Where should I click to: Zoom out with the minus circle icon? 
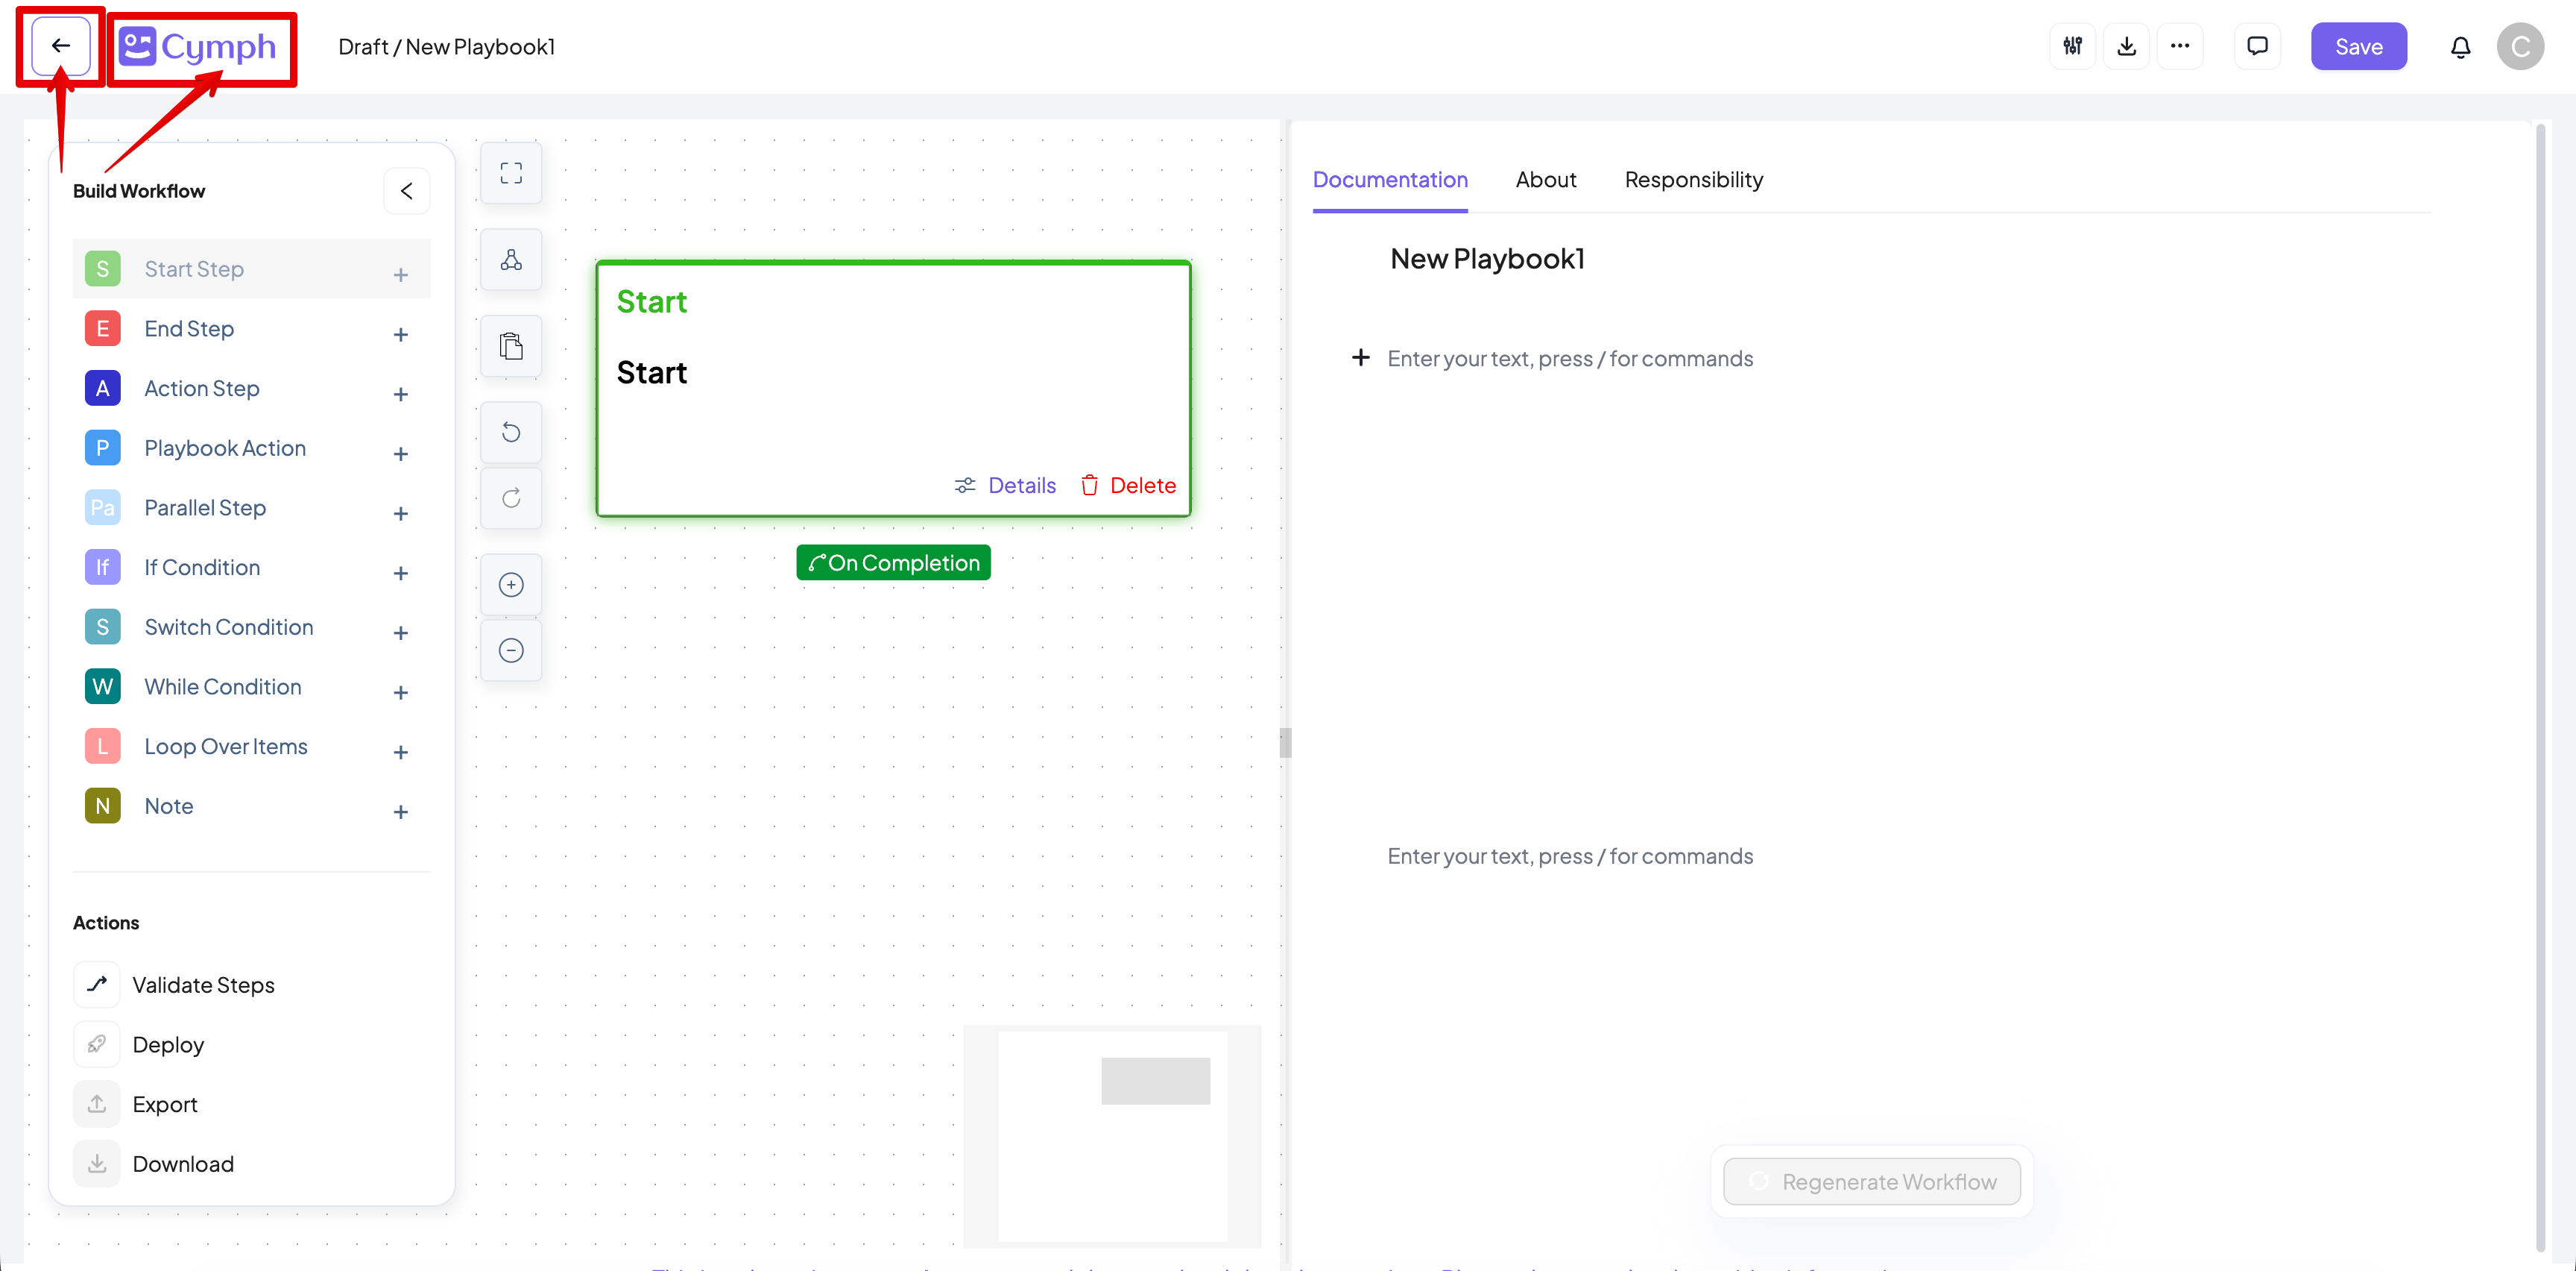pyautogui.click(x=511, y=650)
